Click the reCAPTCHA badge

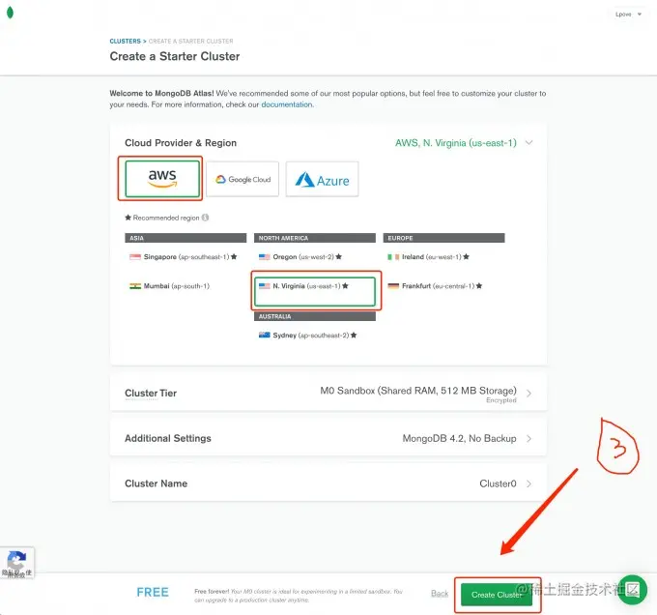[x=16, y=563]
